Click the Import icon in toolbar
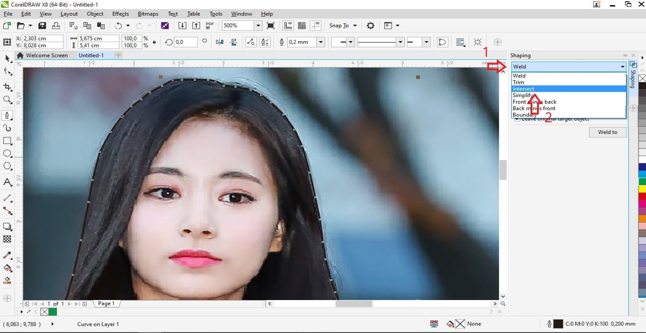Viewport: 646px width, 333px height. click(x=182, y=26)
